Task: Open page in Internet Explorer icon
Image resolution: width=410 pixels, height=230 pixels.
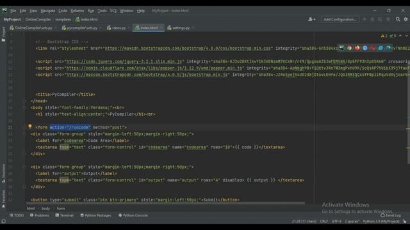Action: click(381, 48)
